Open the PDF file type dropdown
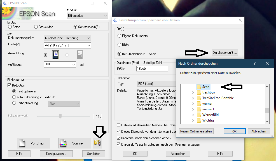Image resolution: width=276 pixels, height=161 pixels. pos(156,84)
